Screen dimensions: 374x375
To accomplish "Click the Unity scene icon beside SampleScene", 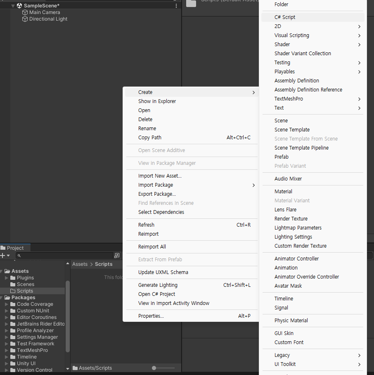I will coord(19,6).
